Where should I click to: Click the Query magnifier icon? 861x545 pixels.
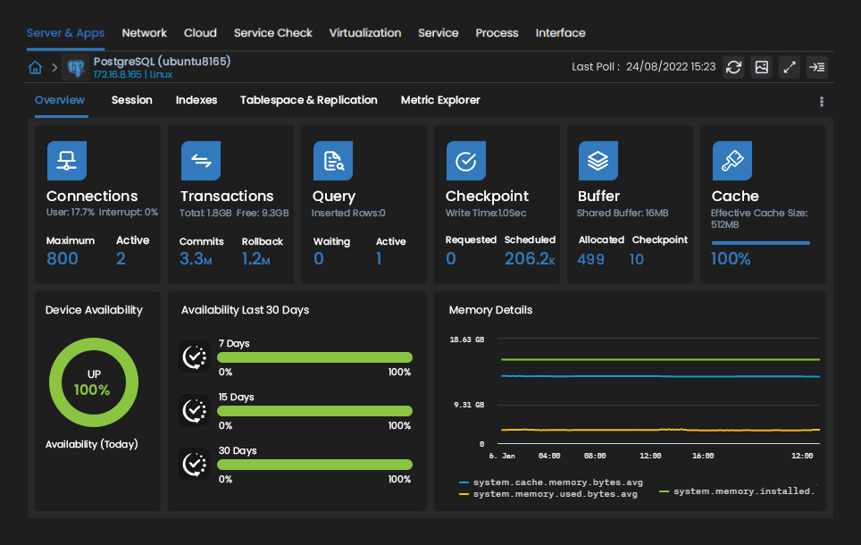pos(333,161)
